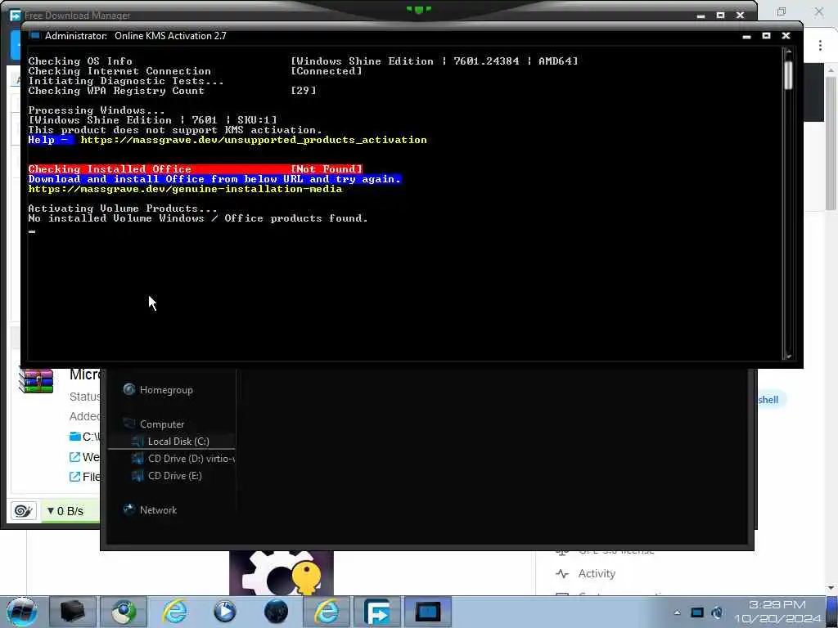Click the KMS Activation console title bar icon
This screenshot has height=628, width=838.
tap(35, 36)
